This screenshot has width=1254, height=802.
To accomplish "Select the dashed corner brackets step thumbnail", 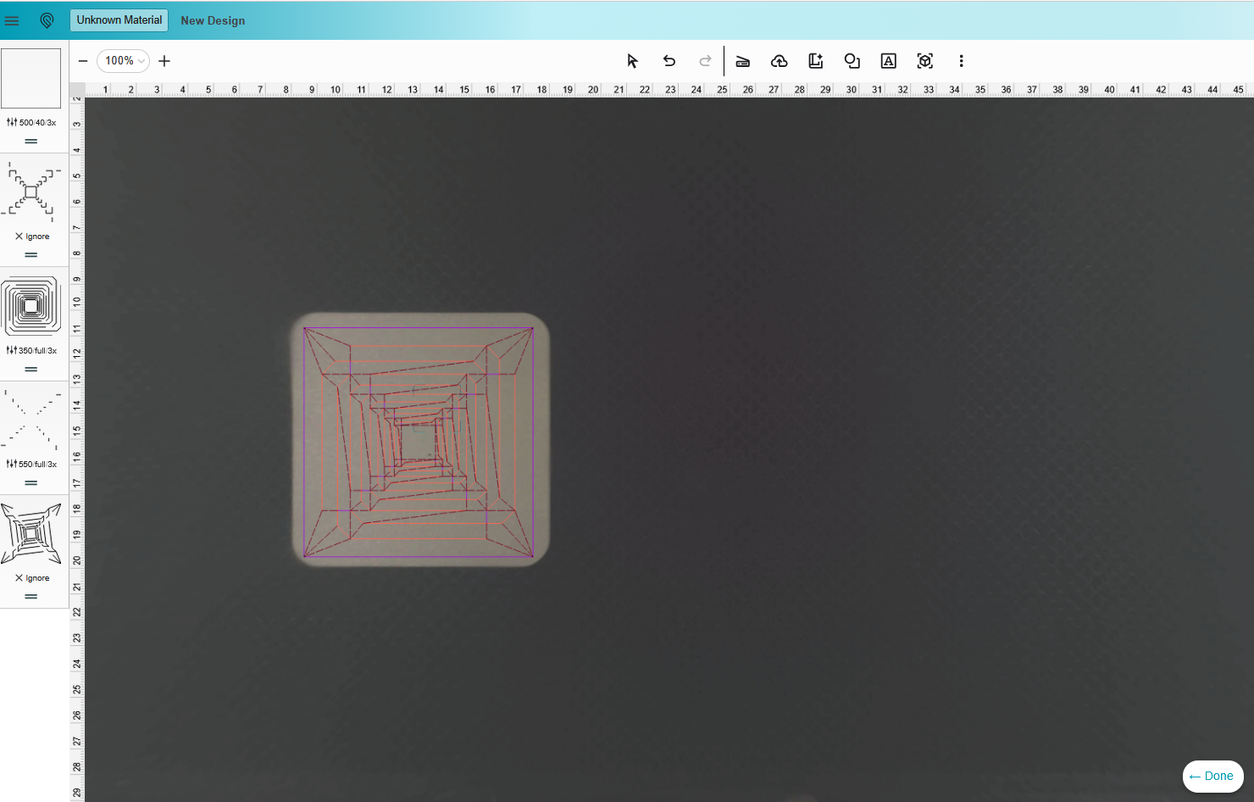I will point(31,192).
